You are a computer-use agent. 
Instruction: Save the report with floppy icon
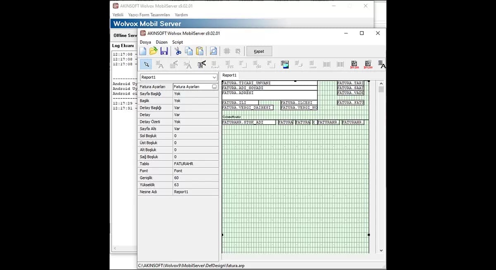click(164, 51)
